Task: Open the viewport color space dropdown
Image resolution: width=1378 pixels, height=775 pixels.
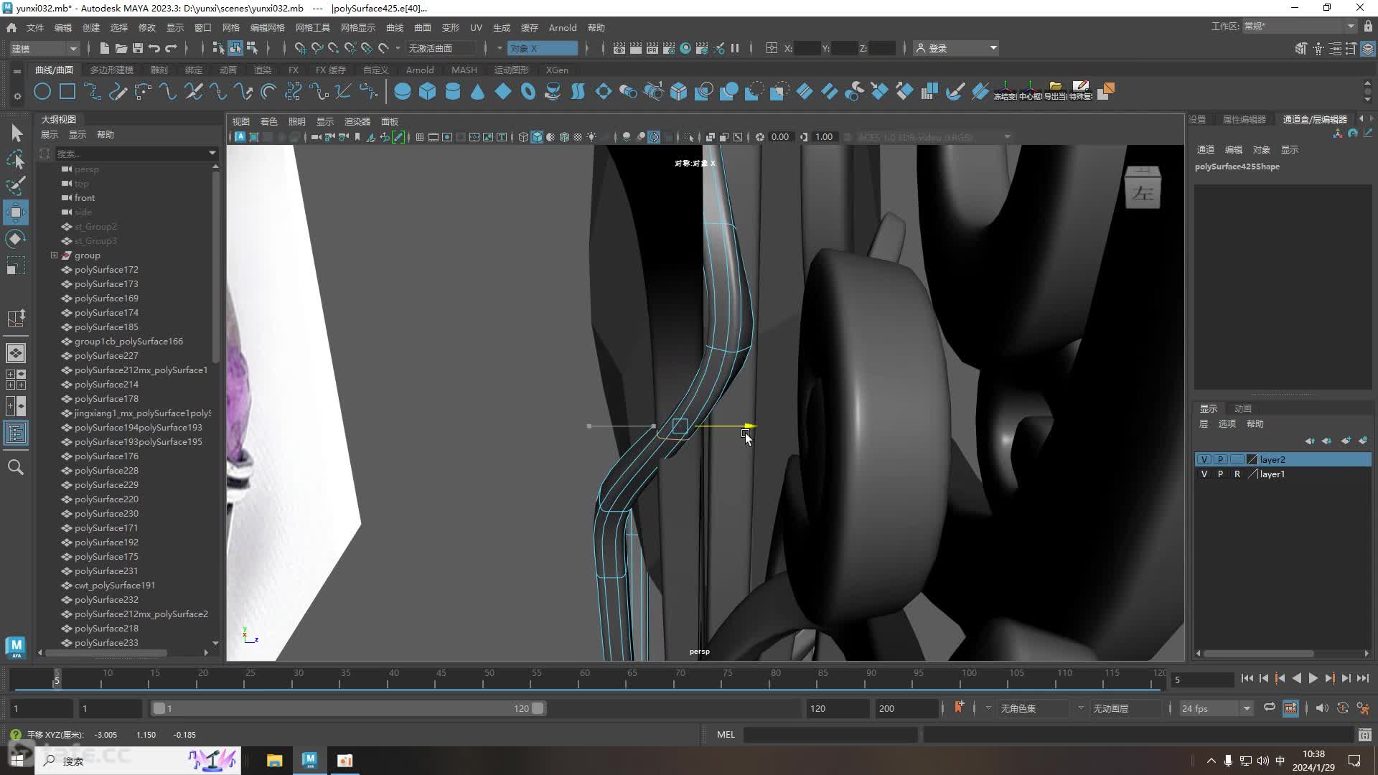Action: click(x=935, y=137)
